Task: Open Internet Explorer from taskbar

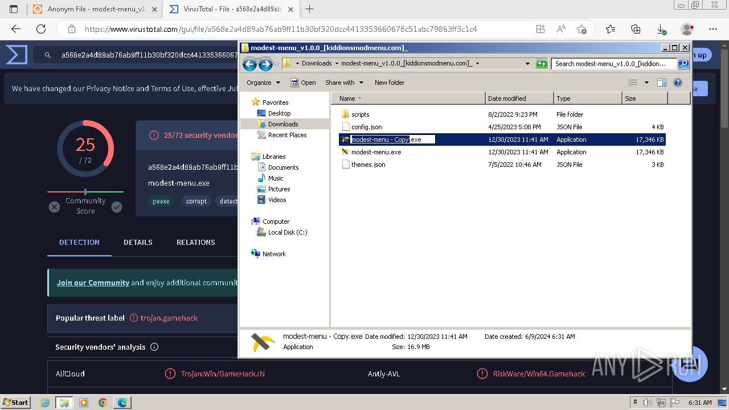Action: point(45,403)
